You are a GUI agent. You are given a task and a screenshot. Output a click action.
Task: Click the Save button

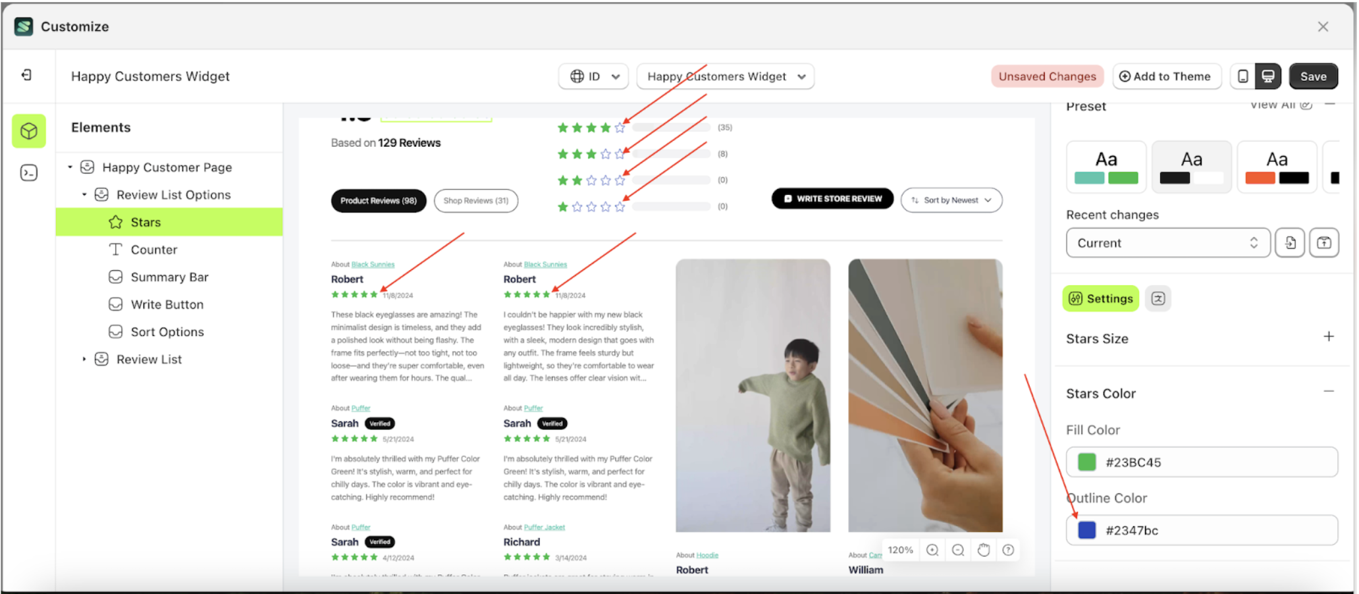(1313, 76)
